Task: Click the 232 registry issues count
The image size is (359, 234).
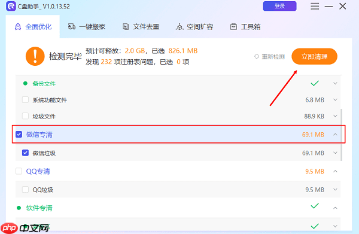Action: pyautogui.click(x=107, y=62)
